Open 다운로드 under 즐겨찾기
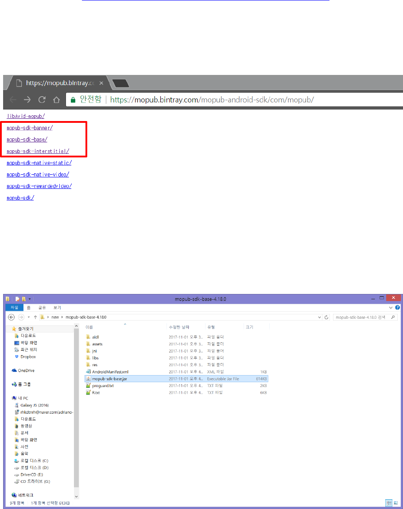The image size is (403, 509). click(x=28, y=336)
